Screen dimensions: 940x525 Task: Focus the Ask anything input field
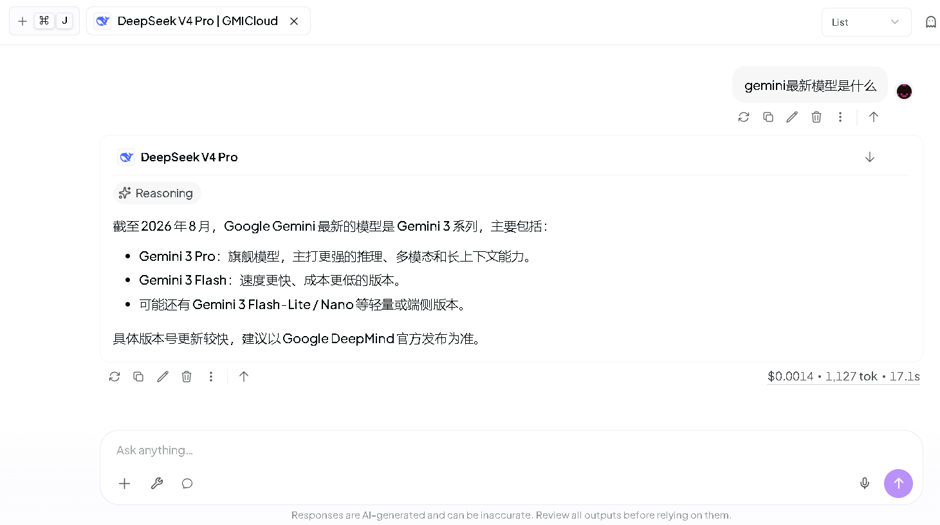[511, 450]
